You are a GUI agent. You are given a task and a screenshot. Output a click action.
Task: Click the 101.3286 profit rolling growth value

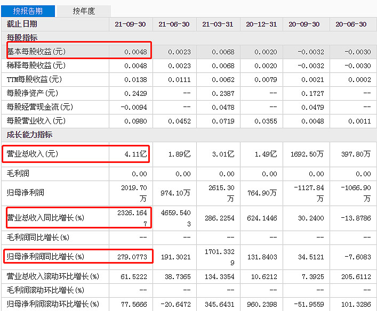[356, 304]
